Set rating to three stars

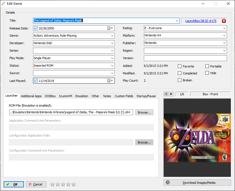coord(63,184)
